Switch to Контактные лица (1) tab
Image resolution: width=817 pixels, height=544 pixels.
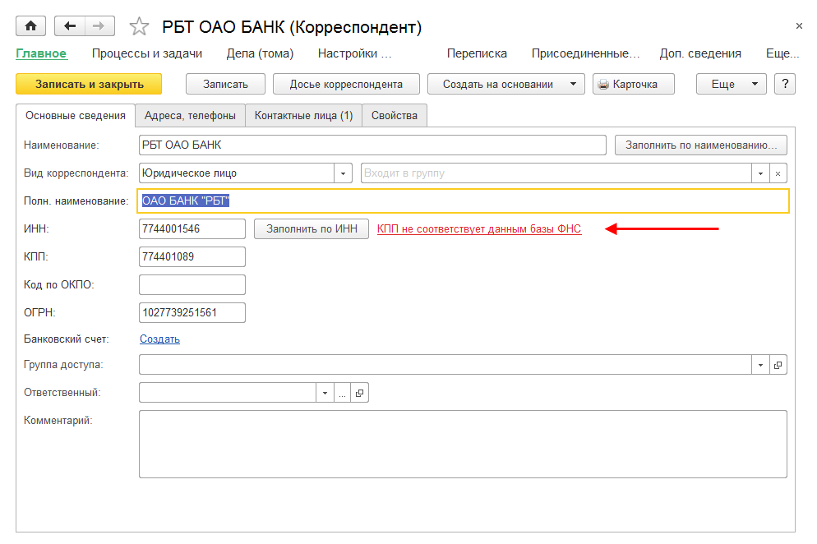(304, 116)
